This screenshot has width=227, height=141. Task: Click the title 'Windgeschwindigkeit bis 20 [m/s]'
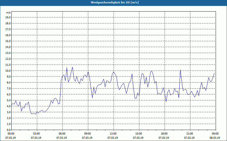pyautogui.click(x=115, y=3)
